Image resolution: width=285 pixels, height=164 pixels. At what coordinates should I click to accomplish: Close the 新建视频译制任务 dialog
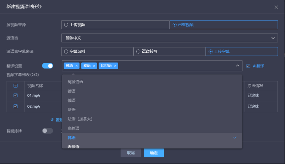pos(276,7)
